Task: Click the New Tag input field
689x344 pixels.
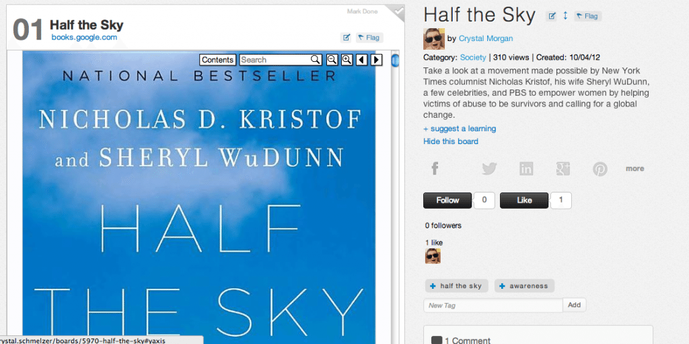Action: click(x=493, y=305)
